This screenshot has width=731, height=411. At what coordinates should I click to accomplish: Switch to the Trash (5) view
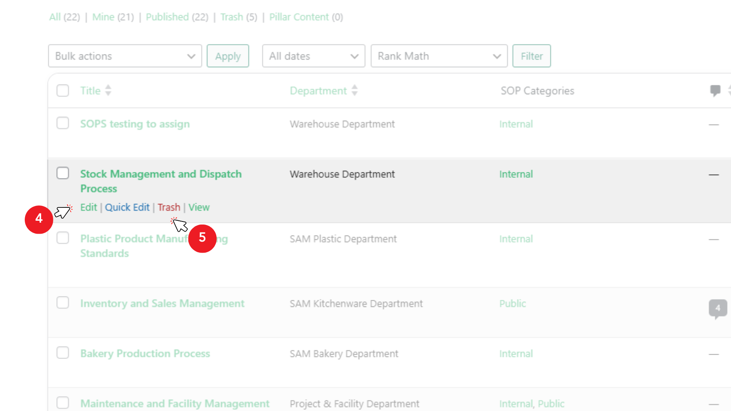231,17
